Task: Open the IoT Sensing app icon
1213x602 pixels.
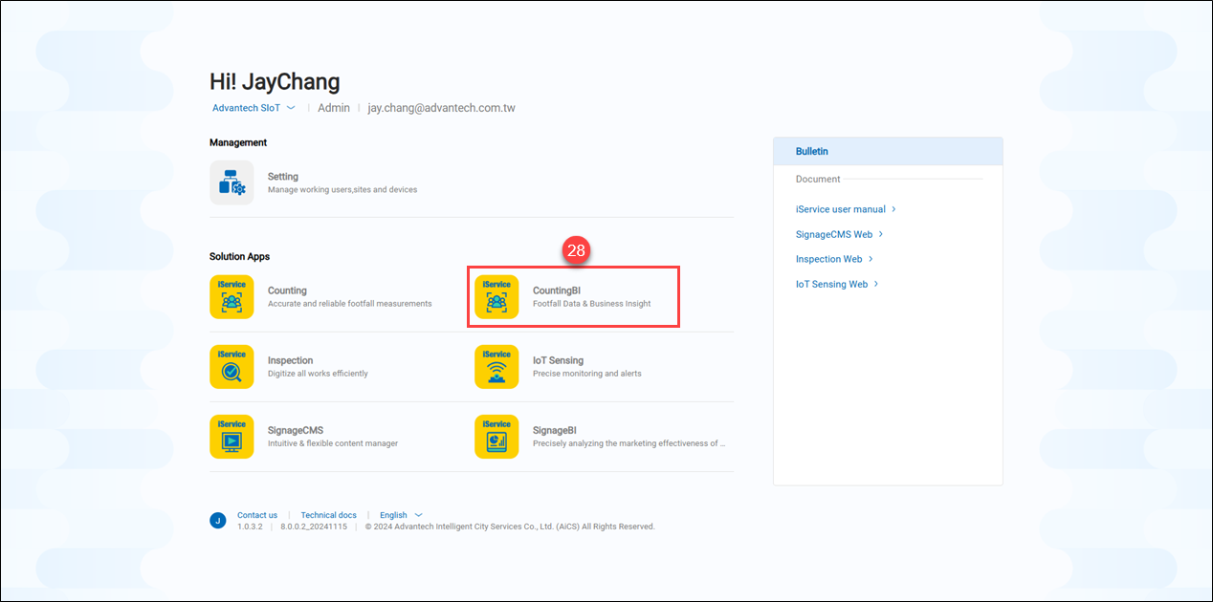Action: [496, 367]
